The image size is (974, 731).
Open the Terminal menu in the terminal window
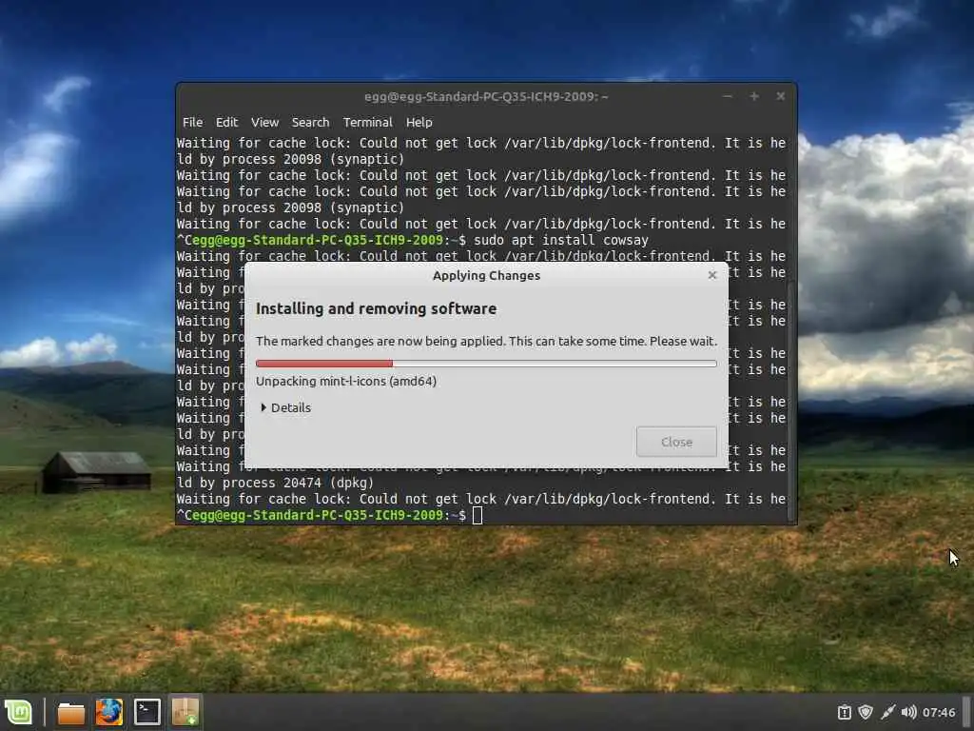click(368, 123)
